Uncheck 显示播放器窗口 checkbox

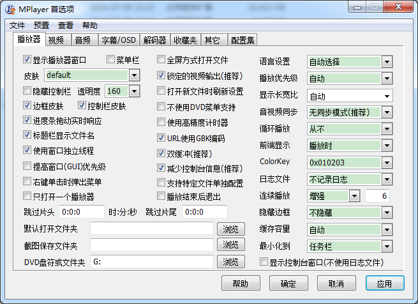(27, 59)
